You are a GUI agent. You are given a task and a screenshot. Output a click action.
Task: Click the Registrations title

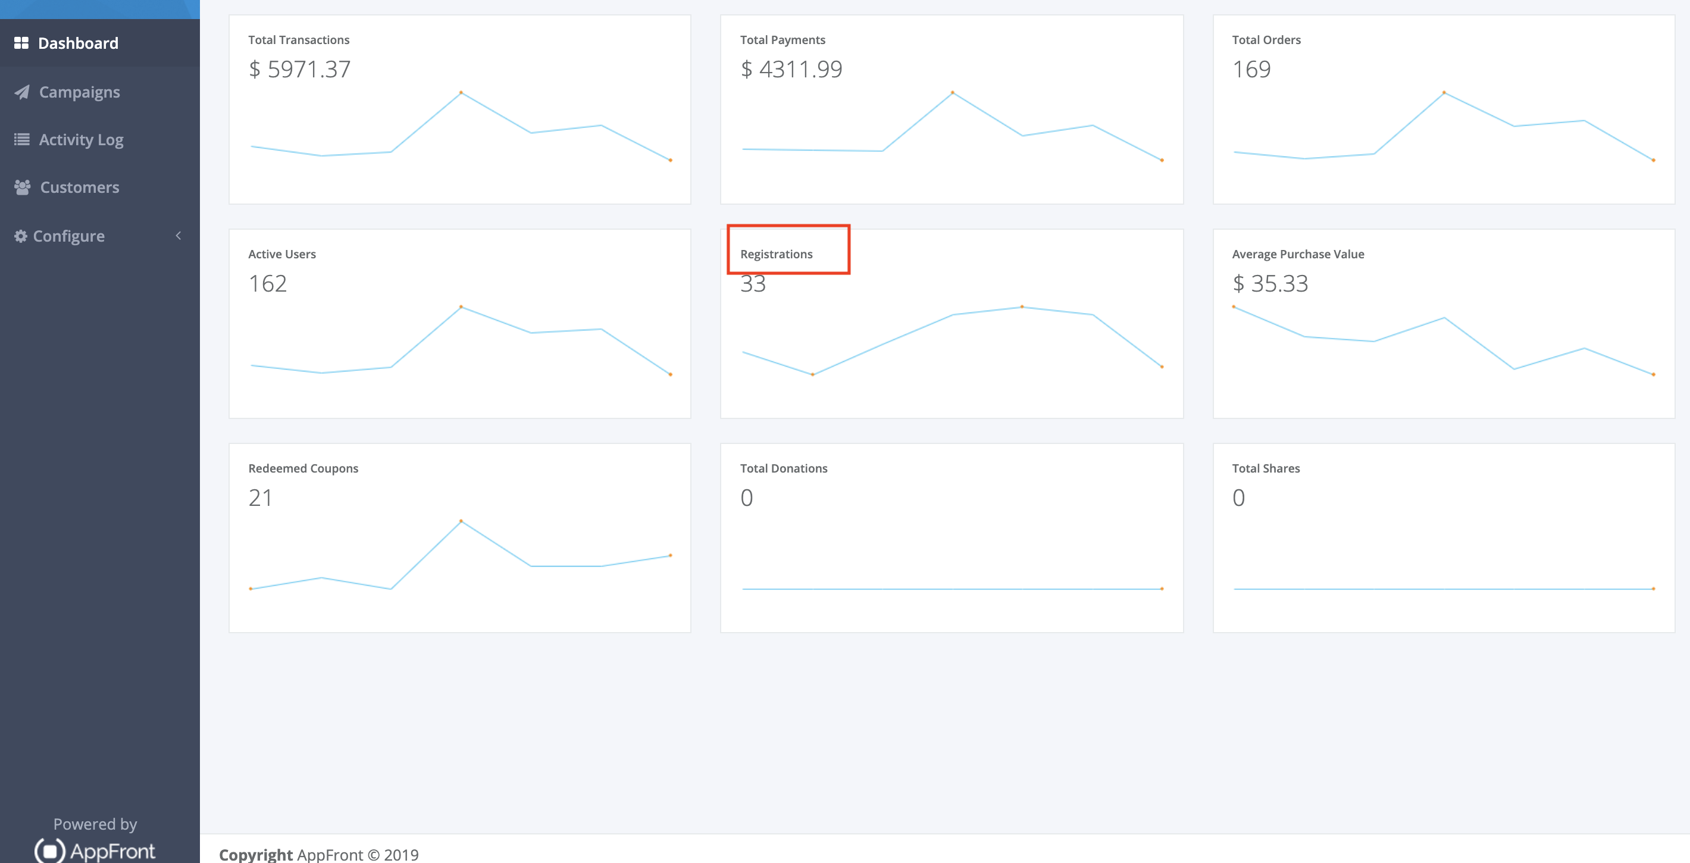point(776,254)
